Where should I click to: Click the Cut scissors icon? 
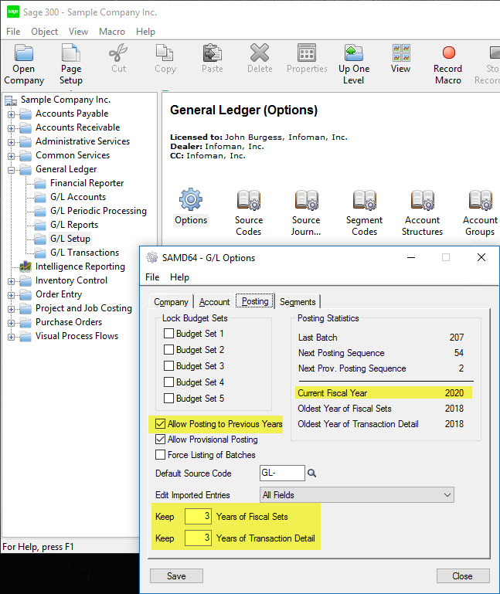click(x=118, y=53)
